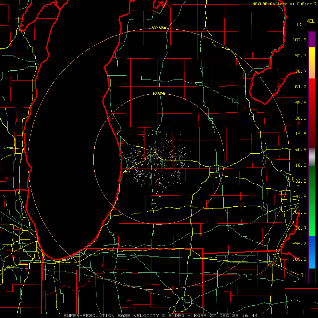
Task: Click the product caption Super-Resolution Base Velocity
Action: [111, 316]
